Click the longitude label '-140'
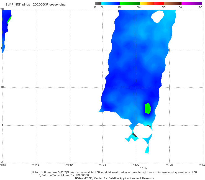 [x=69, y=165]
